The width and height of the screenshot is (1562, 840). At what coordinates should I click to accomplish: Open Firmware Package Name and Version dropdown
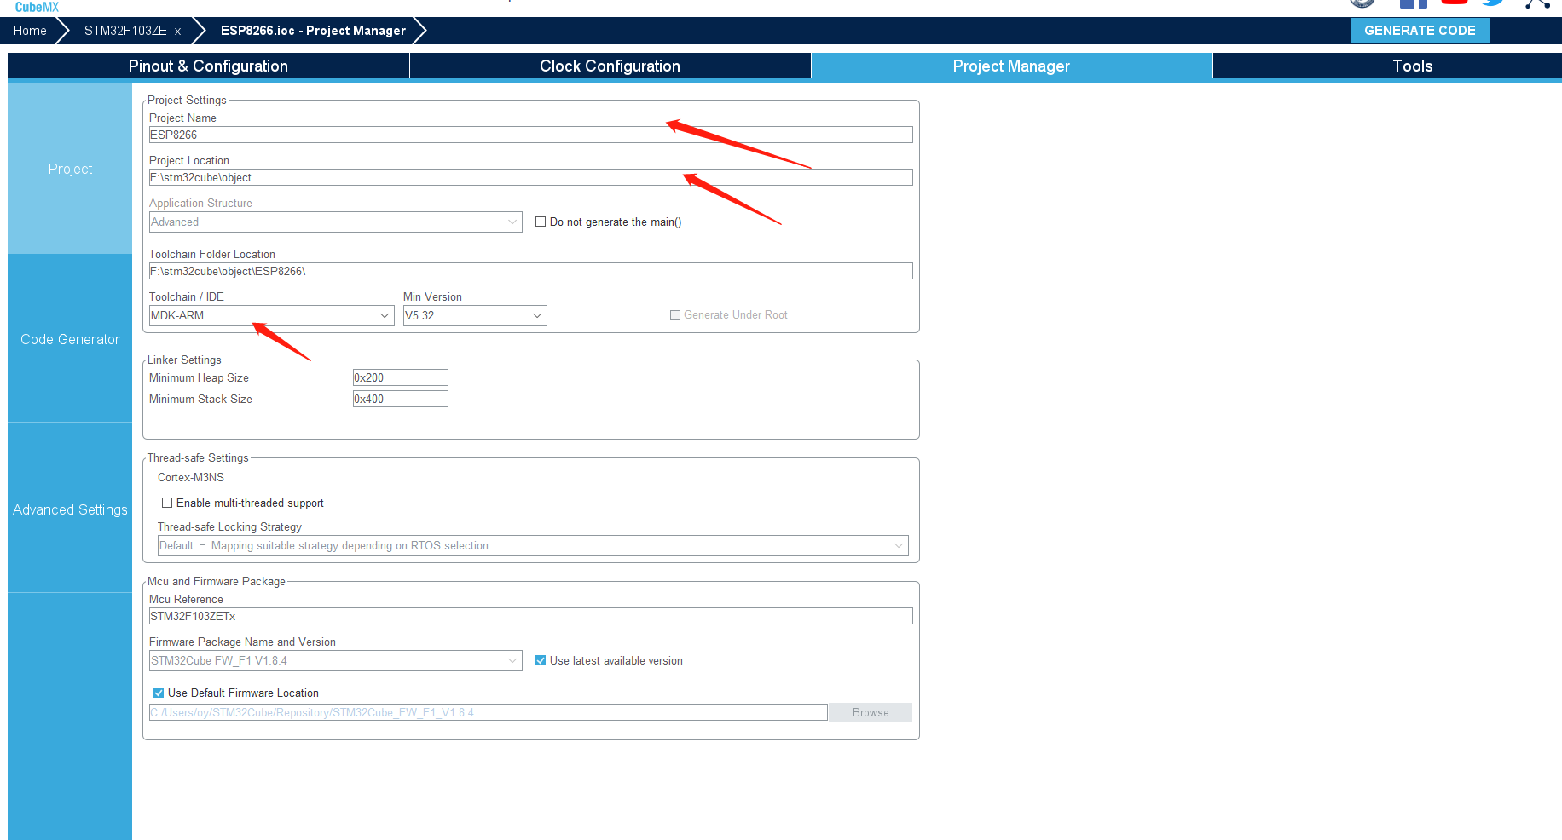click(335, 660)
